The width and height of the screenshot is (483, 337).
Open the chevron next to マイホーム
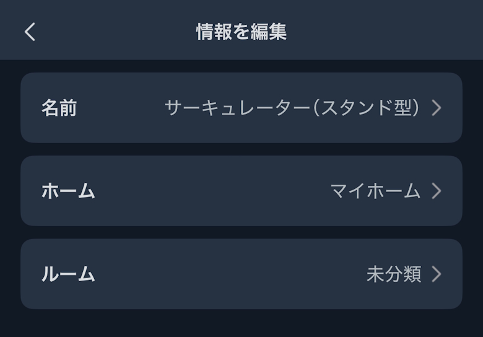(437, 191)
